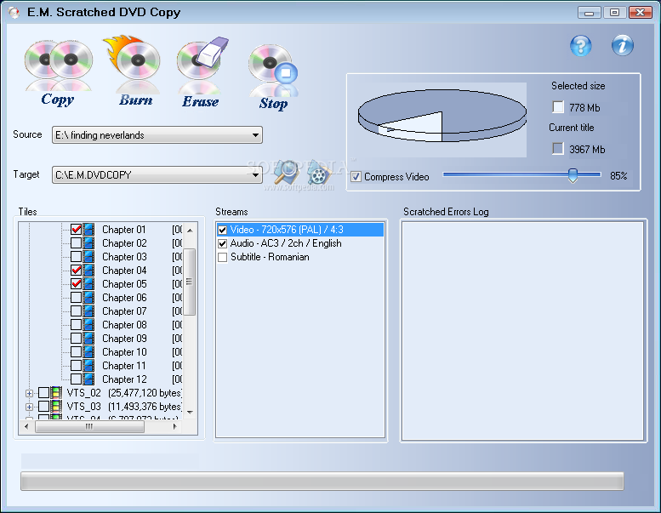Expand the VTS_02 tree node

point(29,393)
